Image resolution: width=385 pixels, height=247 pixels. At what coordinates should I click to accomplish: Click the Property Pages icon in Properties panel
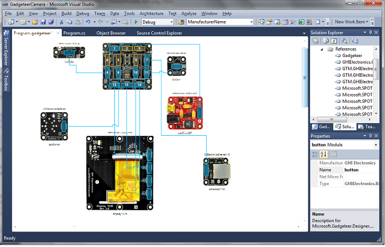point(334,154)
